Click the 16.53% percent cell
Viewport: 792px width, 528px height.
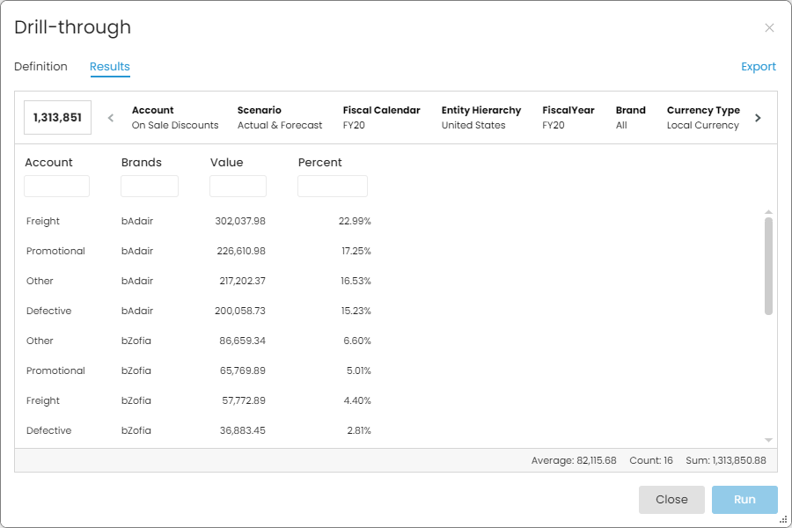pyautogui.click(x=356, y=281)
